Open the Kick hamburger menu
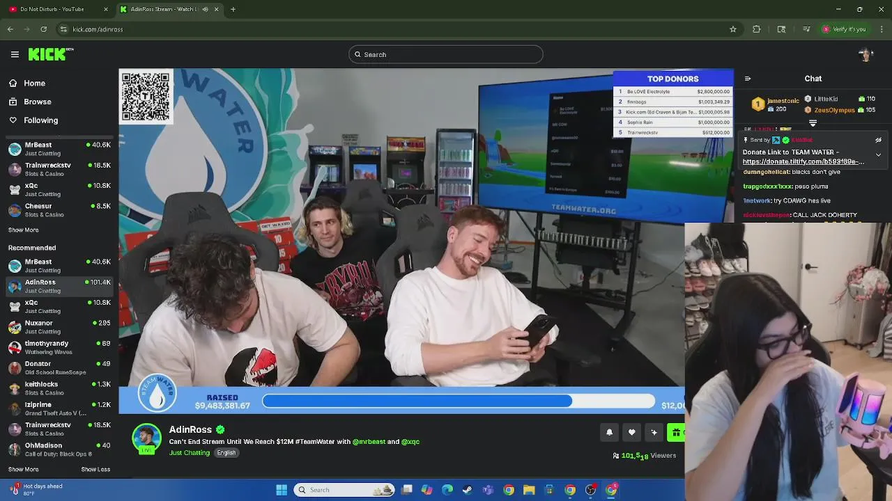The width and height of the screenshot is (892, 501). (15, 54)
